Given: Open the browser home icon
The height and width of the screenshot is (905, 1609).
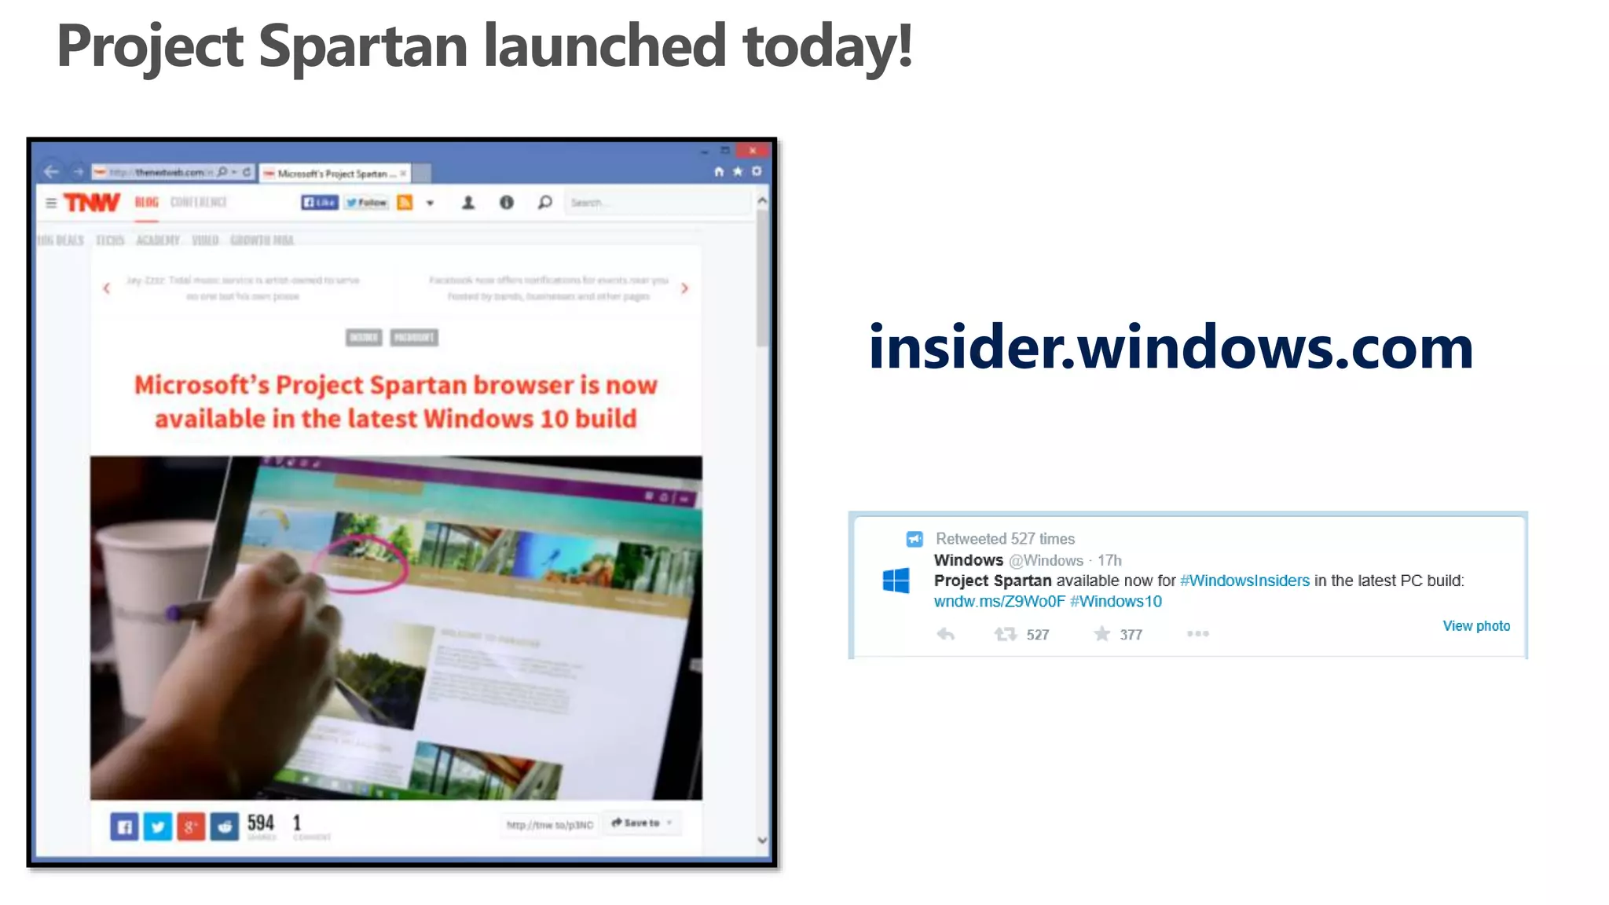Looking at the screenshot, I should tap(719, 171).
